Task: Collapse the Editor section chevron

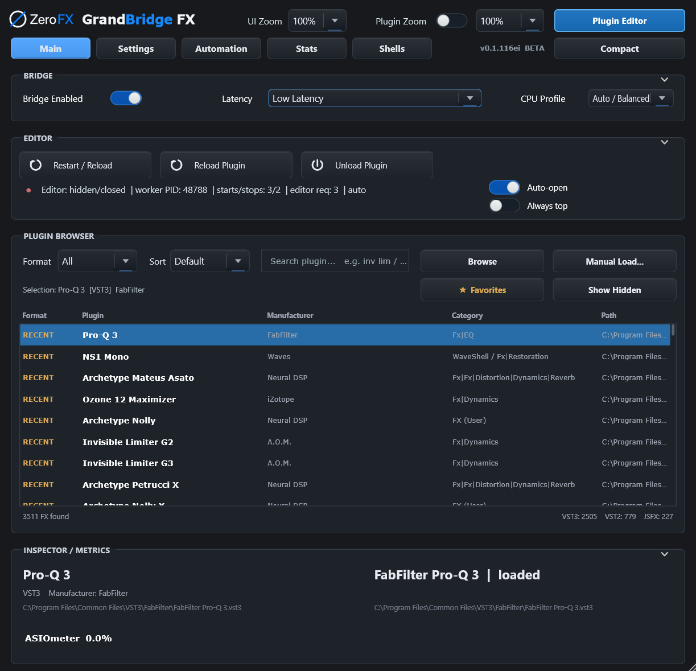Action: click(x=664, y=142)
